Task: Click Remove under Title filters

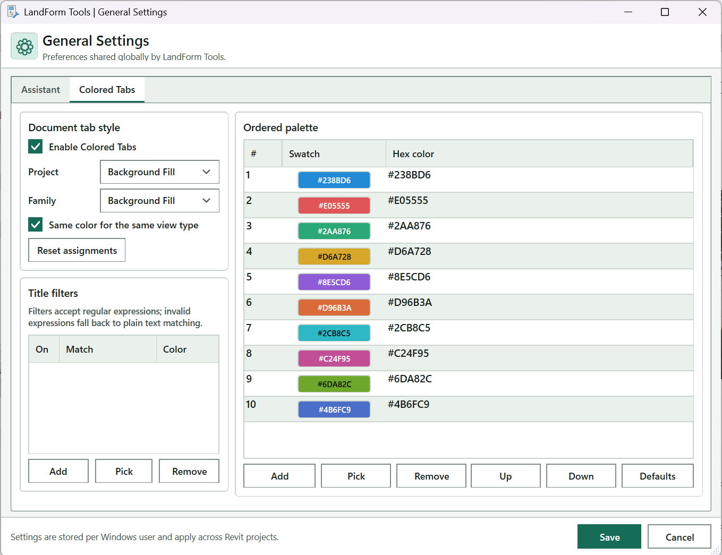Action: pos(189,471)
